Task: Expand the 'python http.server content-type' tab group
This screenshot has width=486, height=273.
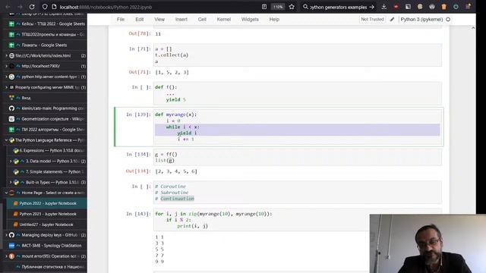Action: pyautogui.click(x=6, y=77)
